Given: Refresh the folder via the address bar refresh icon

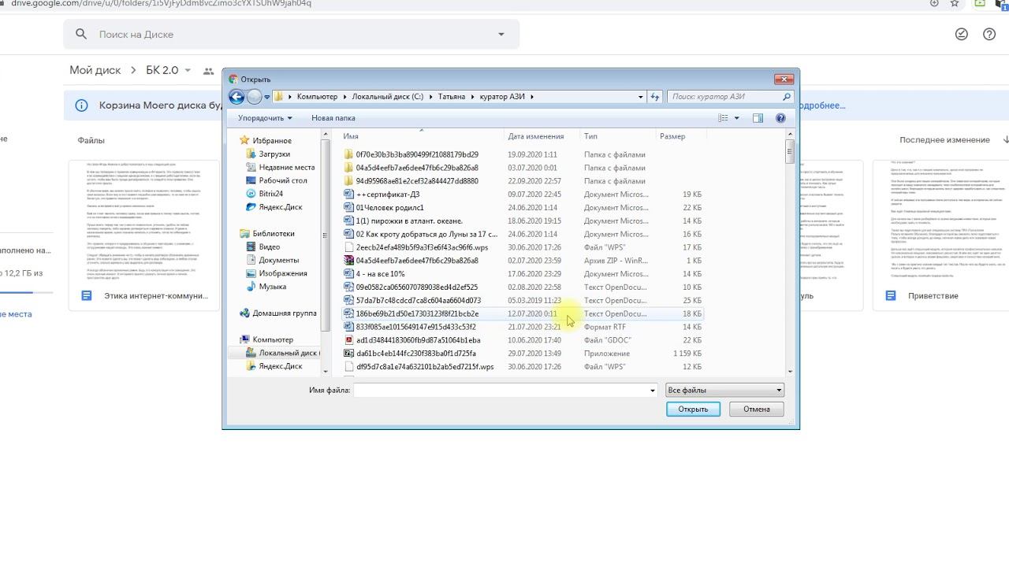Looking at the screenshot, I should [655, 97].
